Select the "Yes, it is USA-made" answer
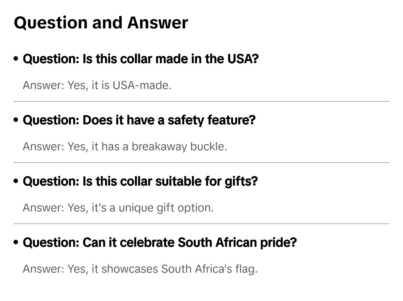 point(97,85)
